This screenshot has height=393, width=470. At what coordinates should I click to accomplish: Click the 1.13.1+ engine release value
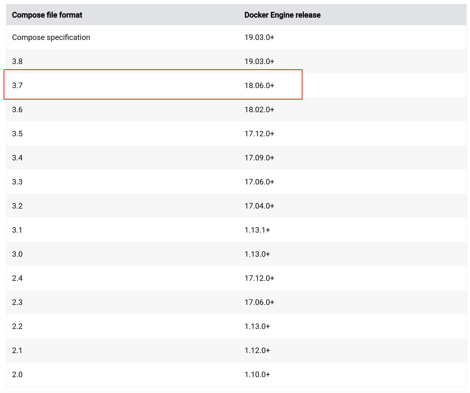tap(257, 230)
